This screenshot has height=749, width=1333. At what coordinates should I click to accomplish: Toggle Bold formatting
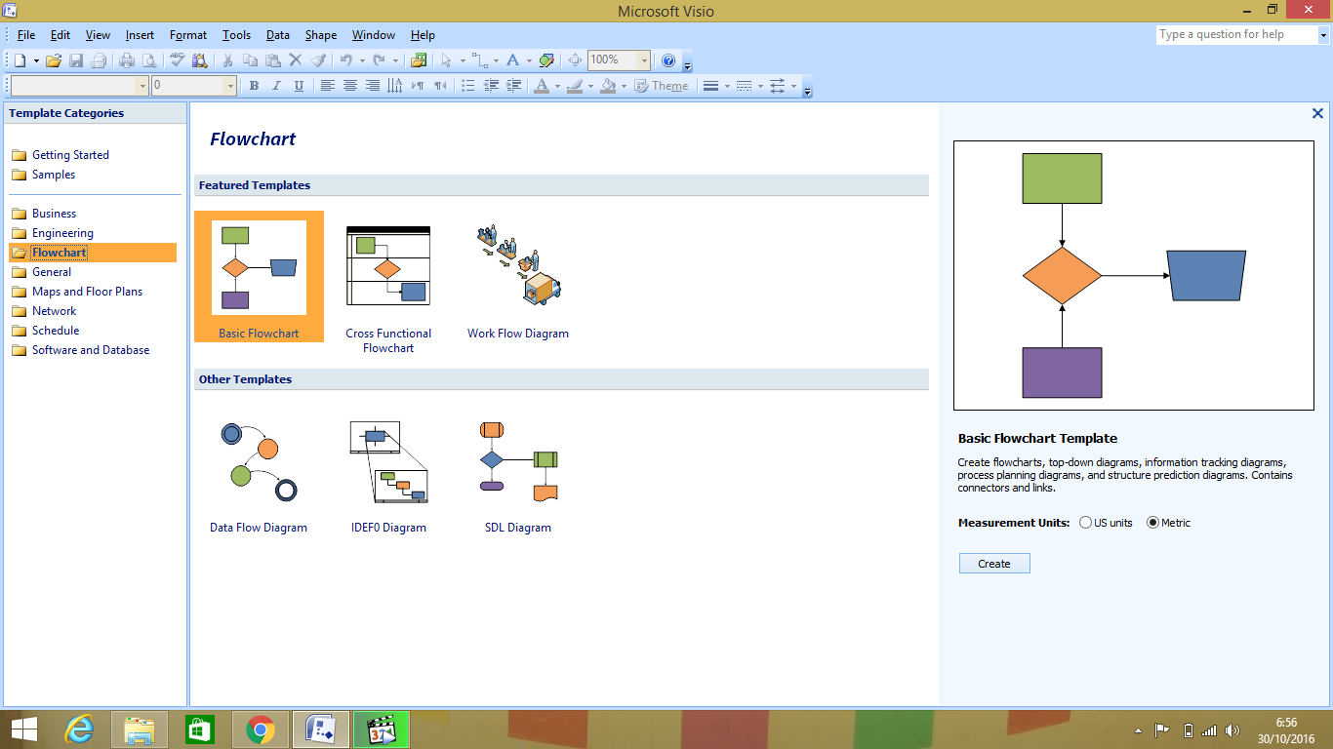254,86
